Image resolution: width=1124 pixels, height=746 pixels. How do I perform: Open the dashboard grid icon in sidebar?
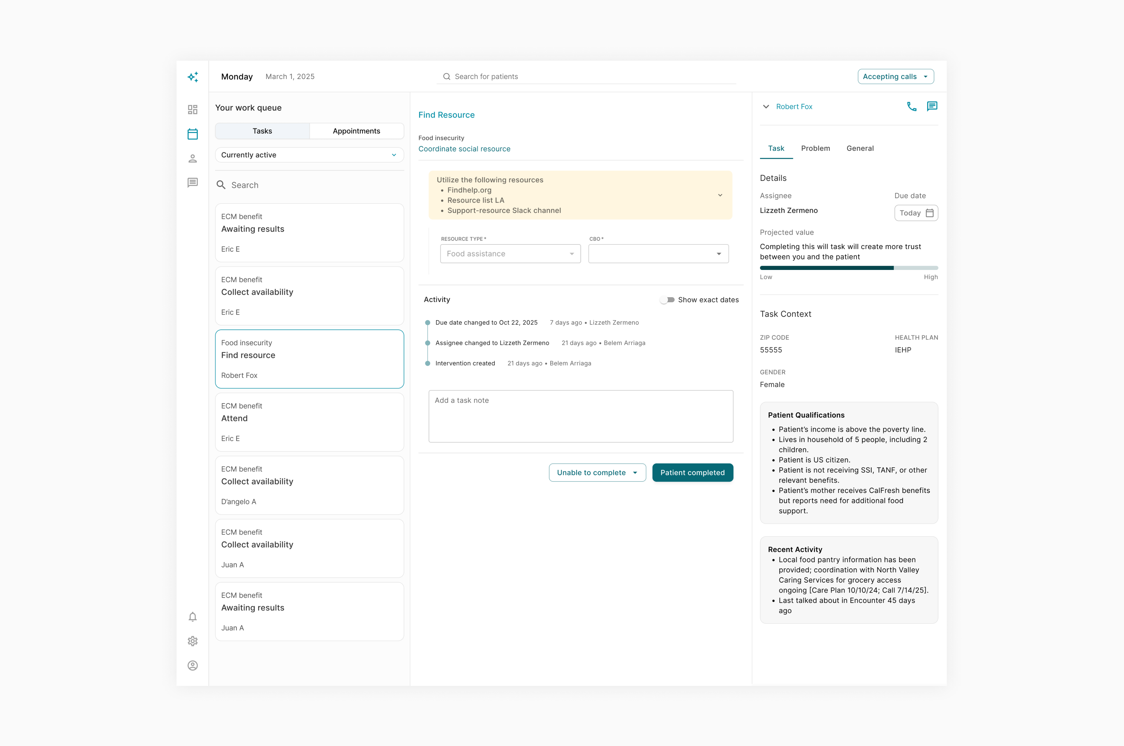coord(192,110)
